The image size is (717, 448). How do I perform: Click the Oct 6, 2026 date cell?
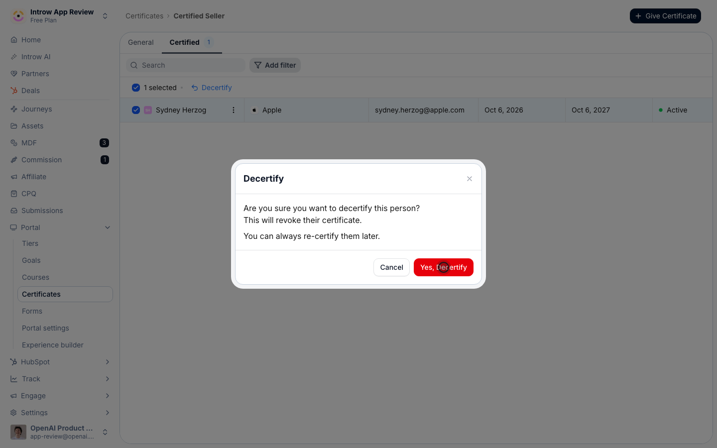coord(522,110)
